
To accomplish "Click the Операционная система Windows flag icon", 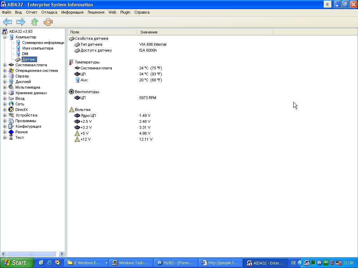I will [x=11, y=70].
